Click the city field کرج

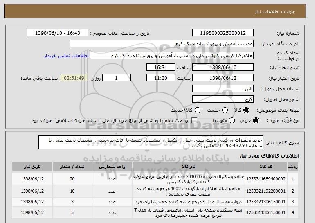pos(223,99)
